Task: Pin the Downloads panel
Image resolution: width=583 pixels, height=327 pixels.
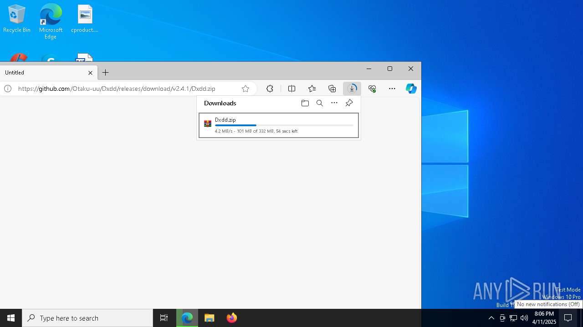Action: (349, 103)
